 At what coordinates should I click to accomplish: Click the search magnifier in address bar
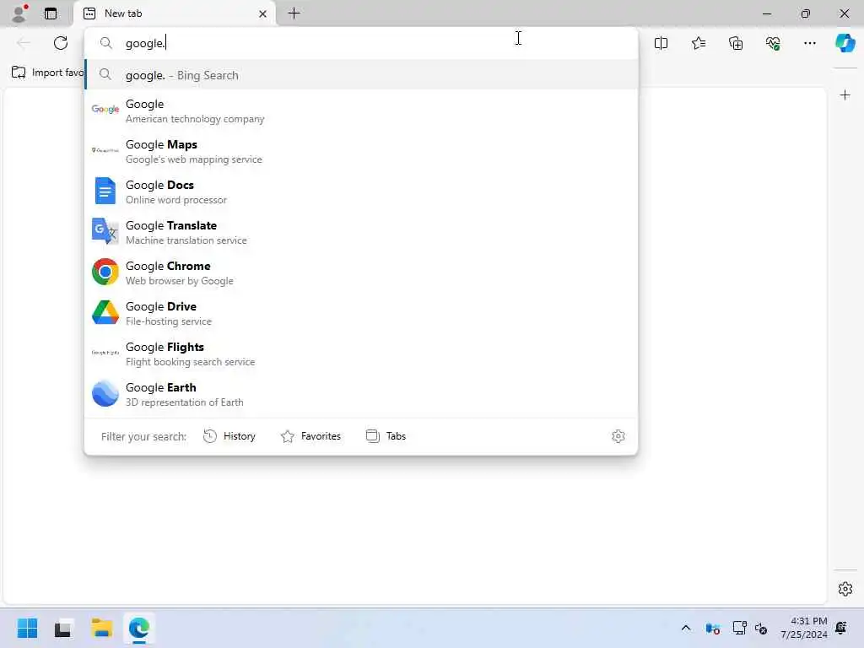pyautogui.click(x=105, y=43)
